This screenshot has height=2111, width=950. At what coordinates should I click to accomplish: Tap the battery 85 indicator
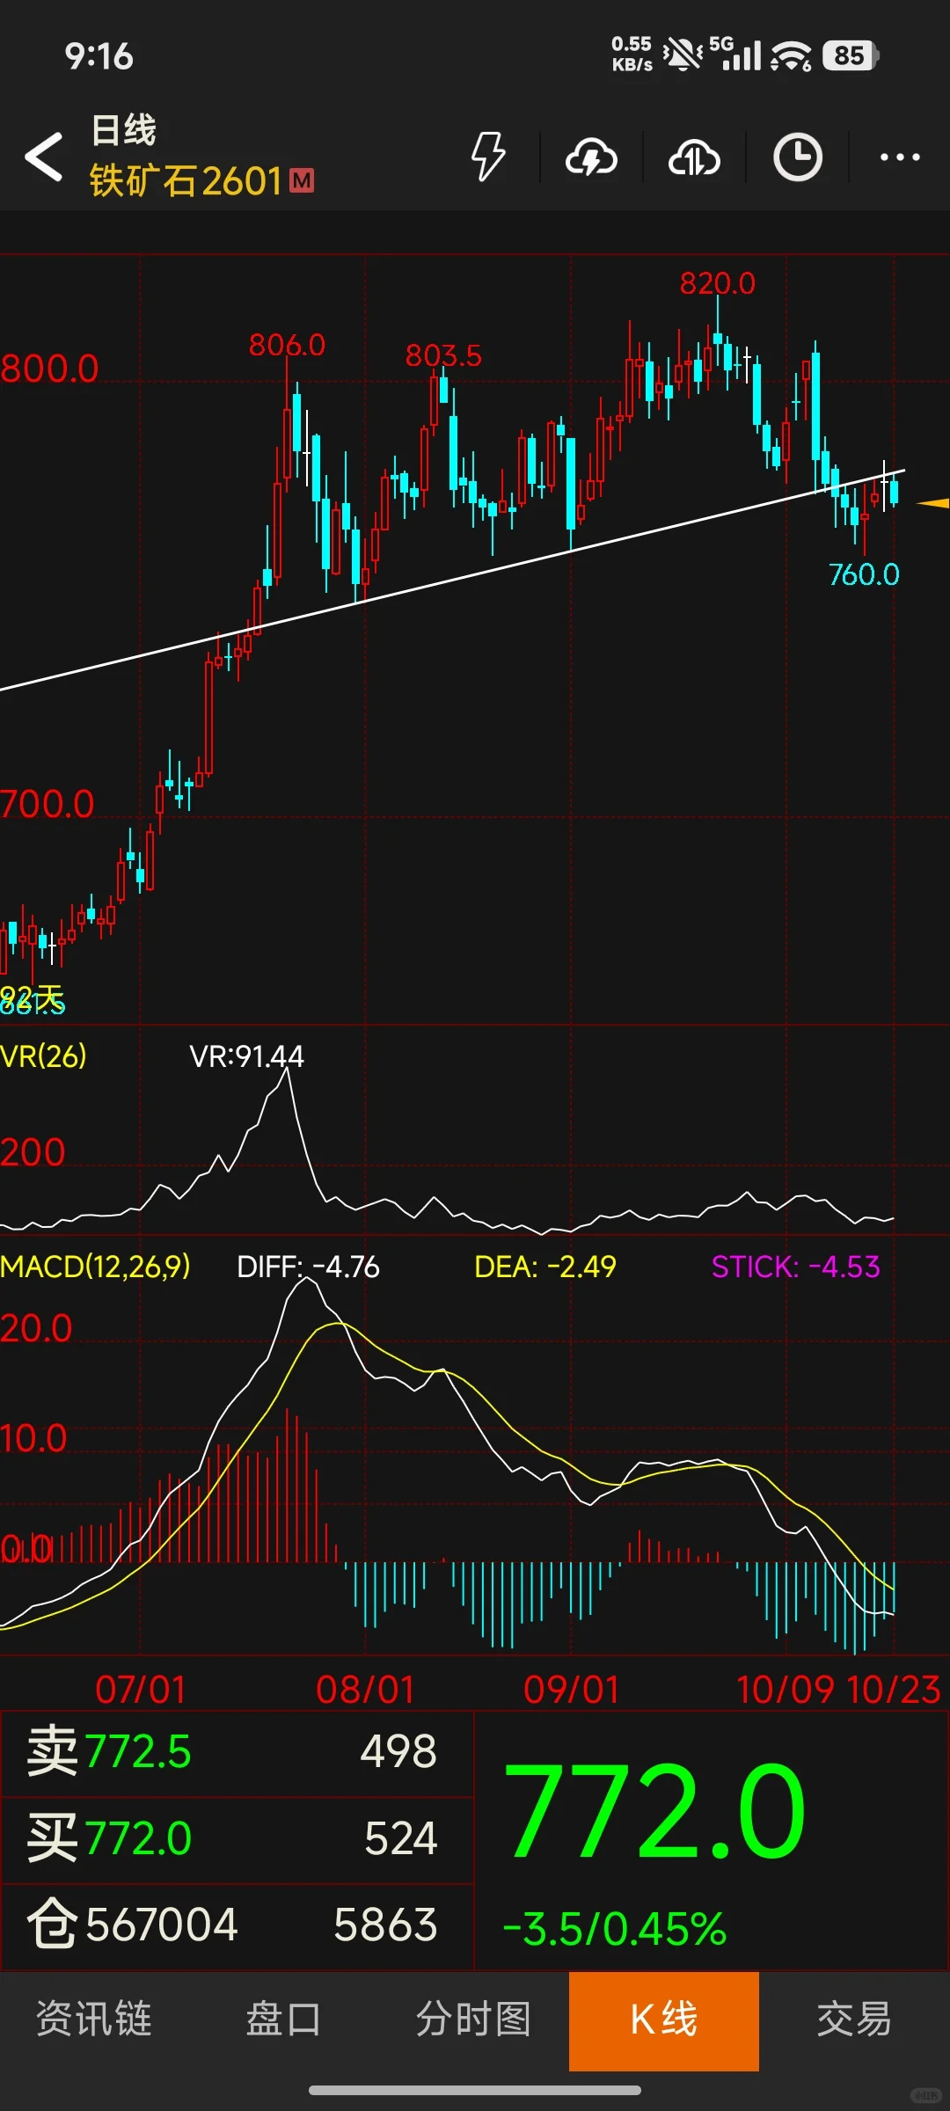[851, 56]
